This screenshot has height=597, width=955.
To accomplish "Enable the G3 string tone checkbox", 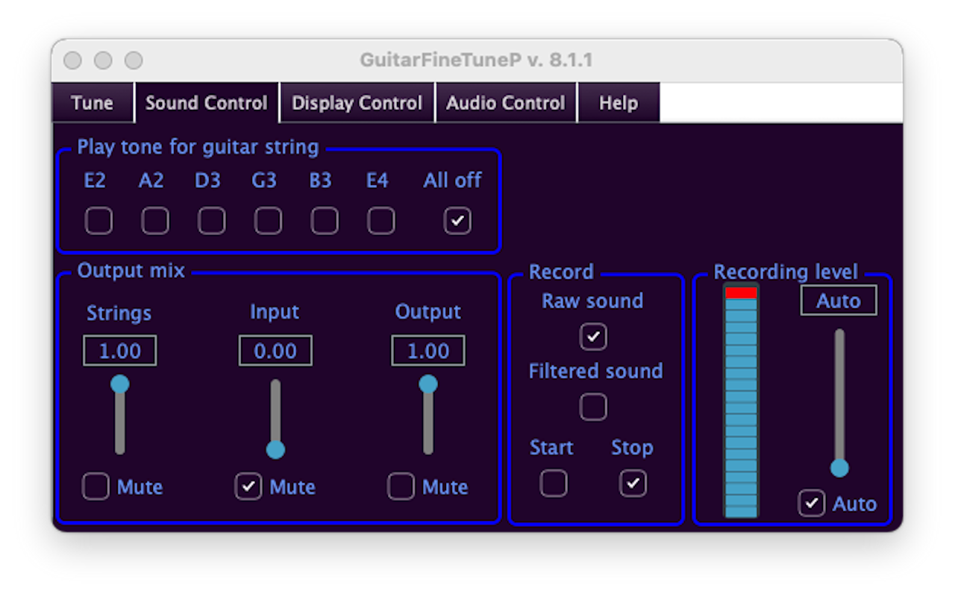I will (x=268, y=220).
